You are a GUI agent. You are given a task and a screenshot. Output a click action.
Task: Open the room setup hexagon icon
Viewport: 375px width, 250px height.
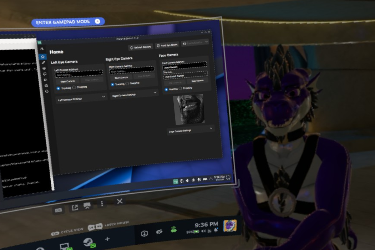[145, 234]
